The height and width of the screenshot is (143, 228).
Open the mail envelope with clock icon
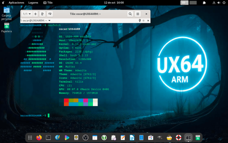point(113,138)
